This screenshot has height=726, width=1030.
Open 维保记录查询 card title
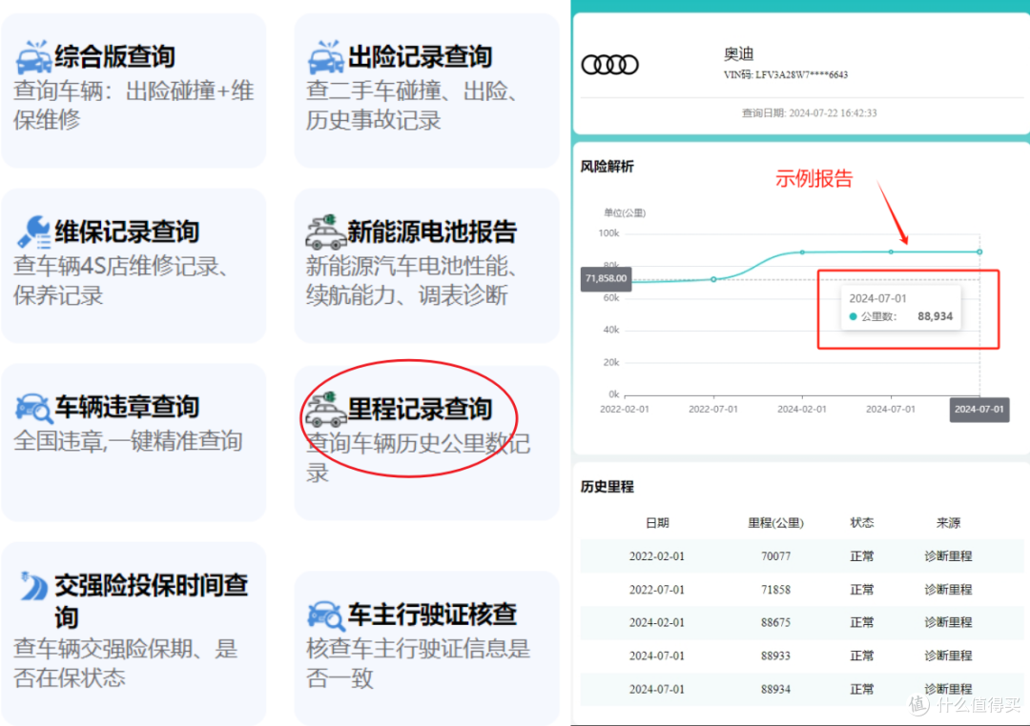click(x=127, y=232)
